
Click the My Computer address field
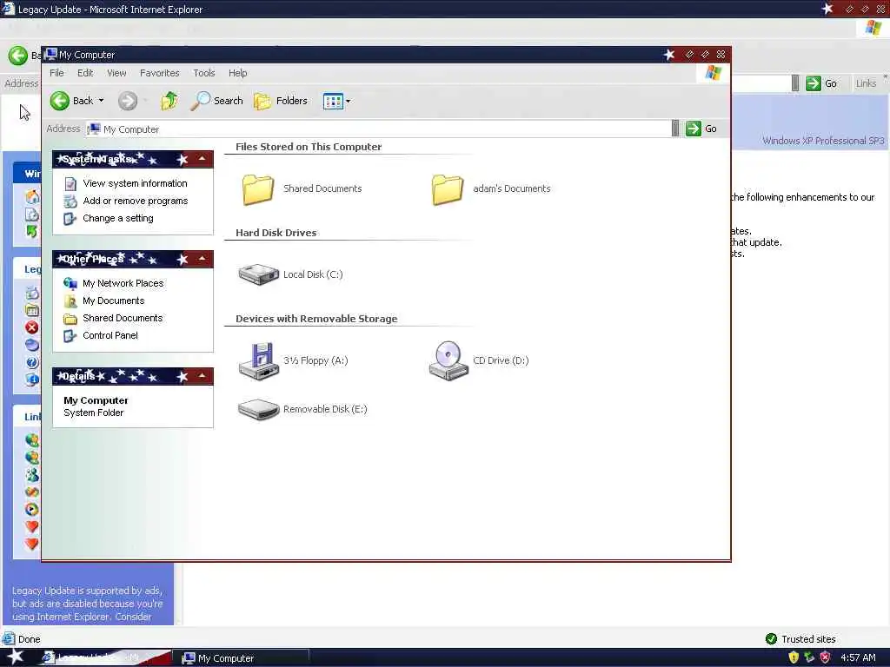(378, 129)
